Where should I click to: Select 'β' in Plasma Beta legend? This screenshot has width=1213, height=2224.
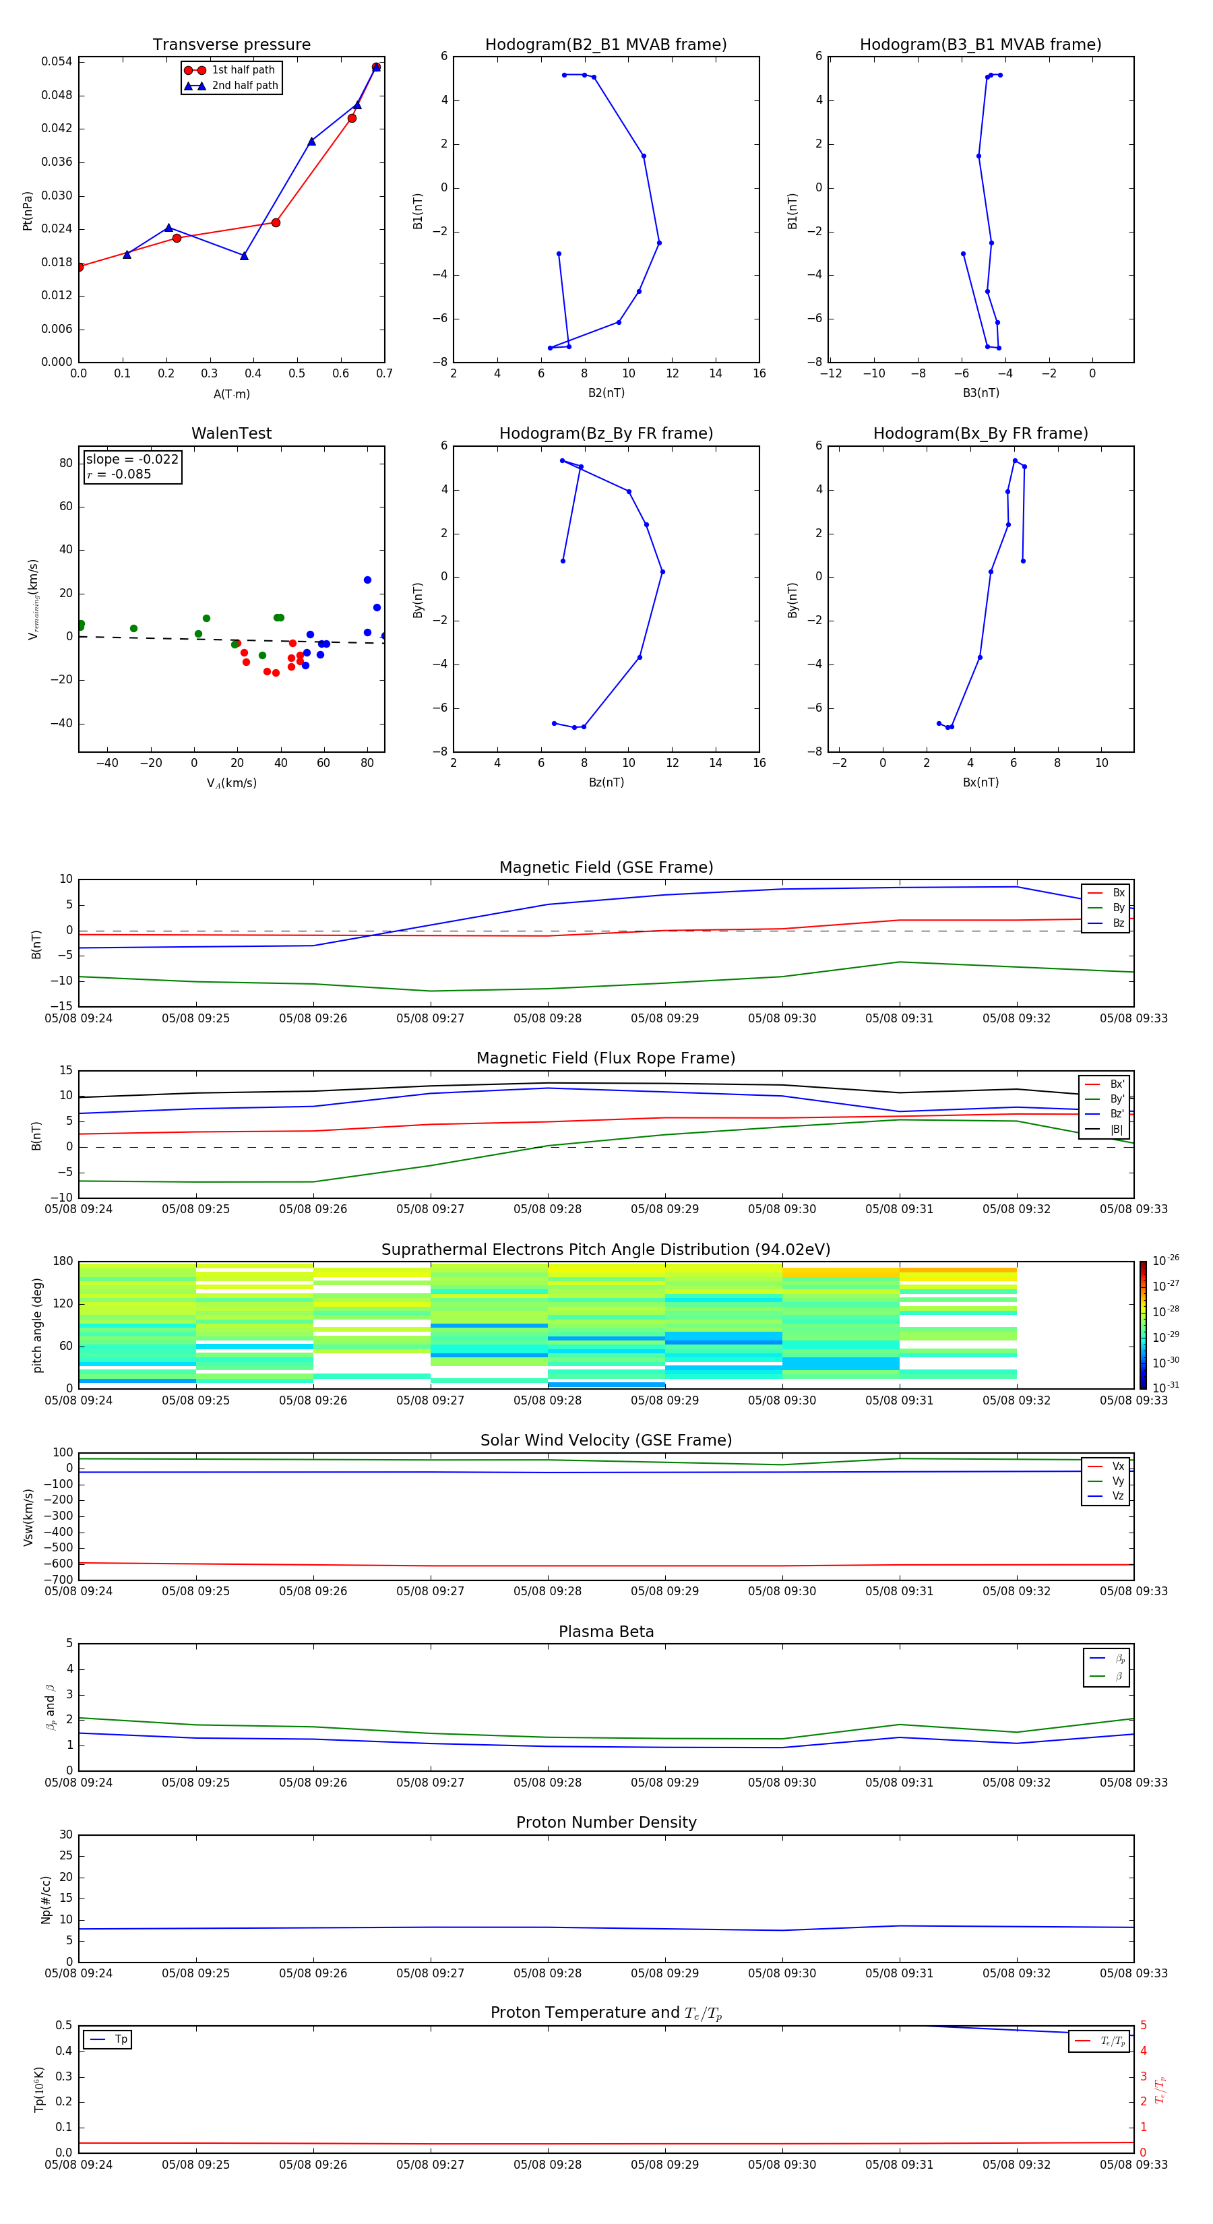(x=1107, y=1676)
